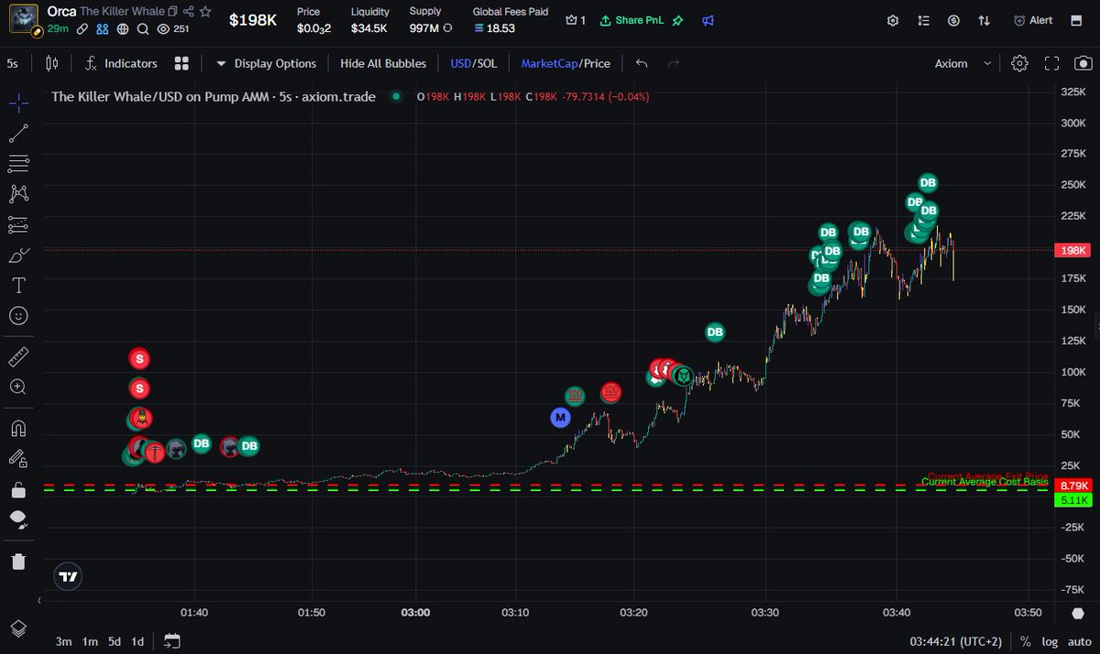Open chart settings gear

[1019, 63]
